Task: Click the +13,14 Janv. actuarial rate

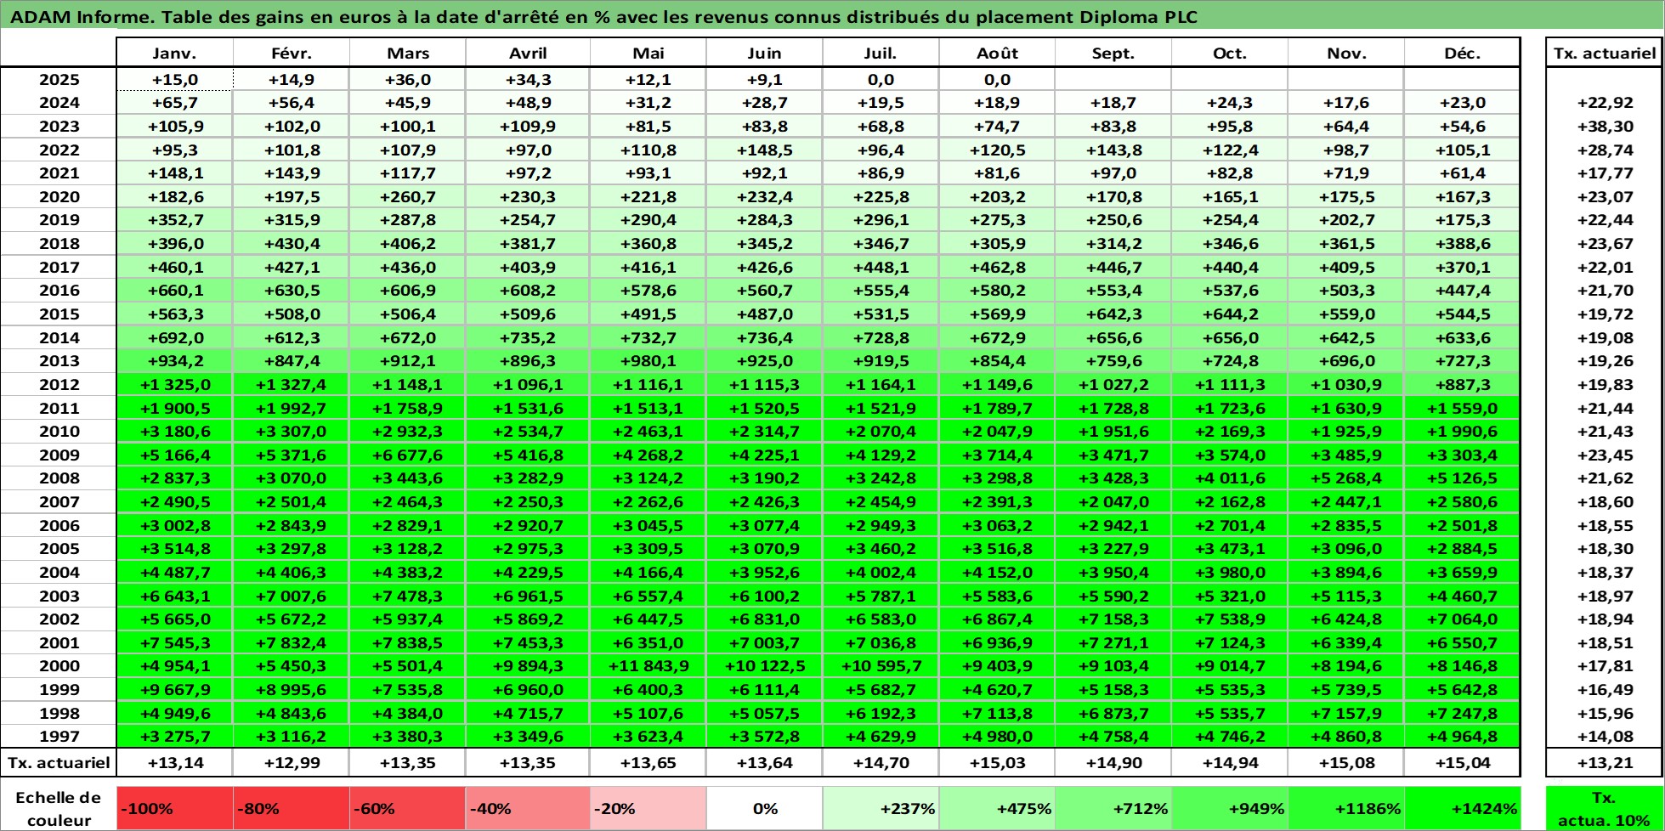Action: pyautogui.click(x=175, y=763)
